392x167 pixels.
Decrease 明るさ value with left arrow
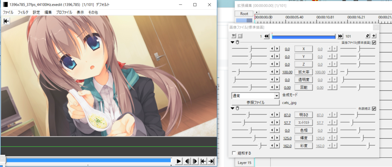(x=272, y=115)
